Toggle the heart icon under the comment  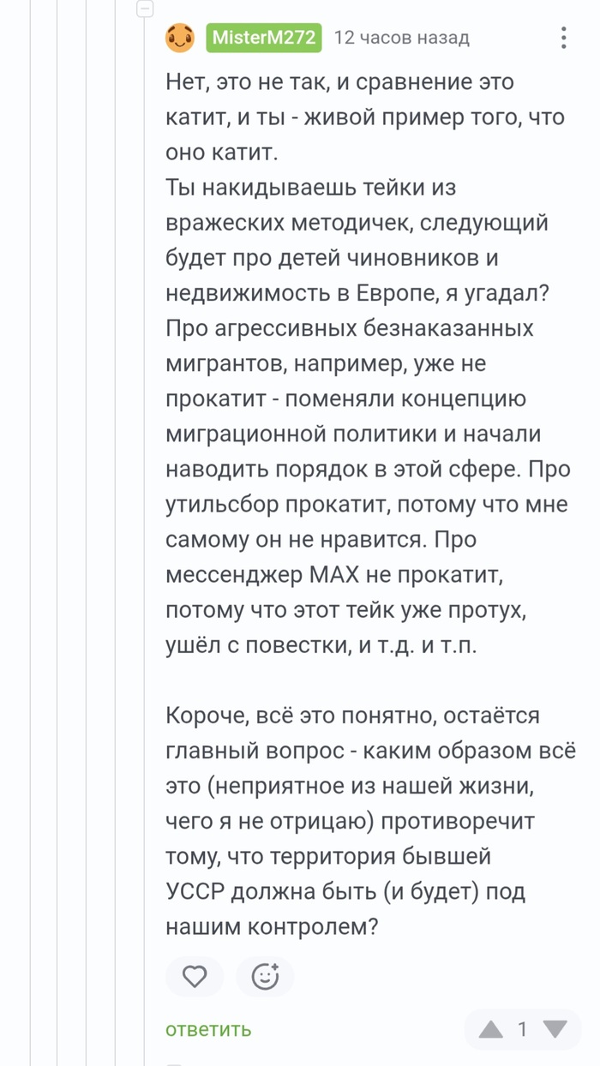click(x=195, y=976)
